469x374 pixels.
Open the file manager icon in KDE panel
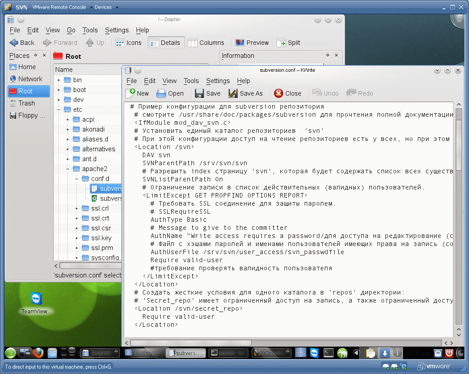[x=52, y=353]
